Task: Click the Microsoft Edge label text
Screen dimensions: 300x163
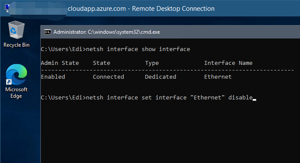Action: click(x=16, y=93)
